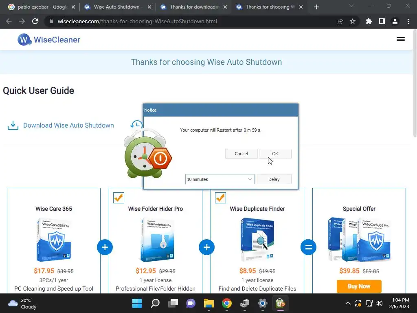Click the Special Offer bundle image
Image resolution: width=417 pixels, height=313 pixels.
coord(359,240)
